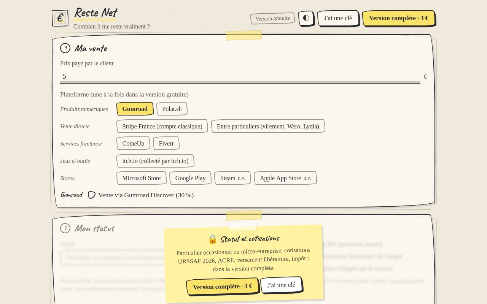
Task: Select the Gumroad platform
Action: coord(135,109)
